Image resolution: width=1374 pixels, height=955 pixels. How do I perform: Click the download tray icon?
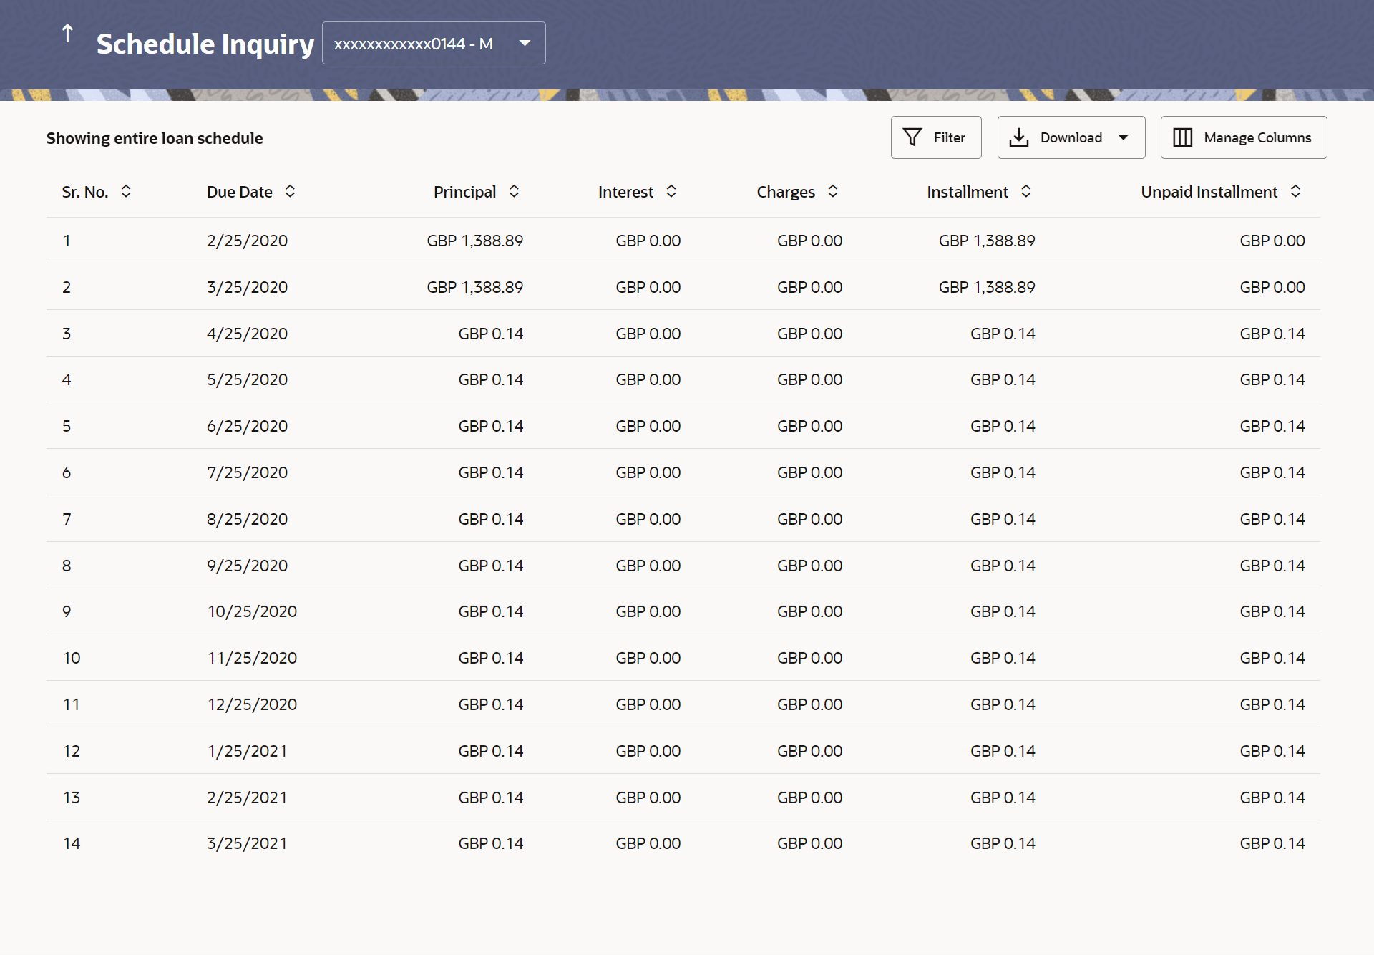coord(1018,137)
